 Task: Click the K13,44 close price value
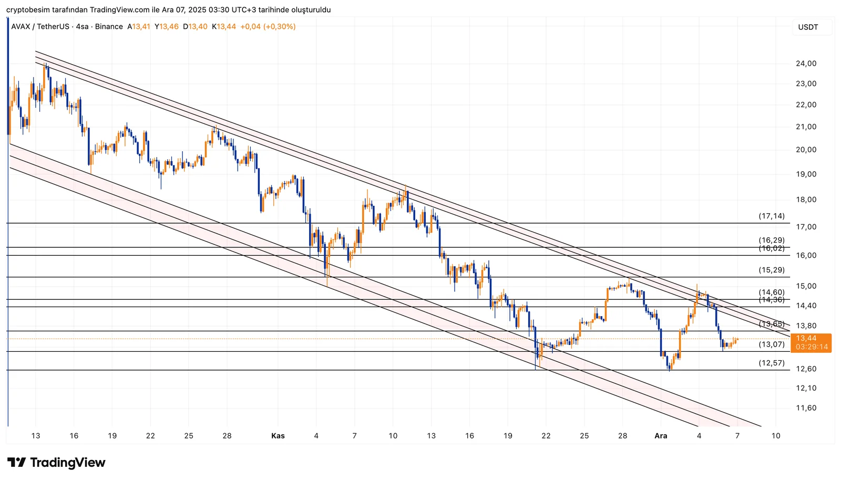point(224,27)
